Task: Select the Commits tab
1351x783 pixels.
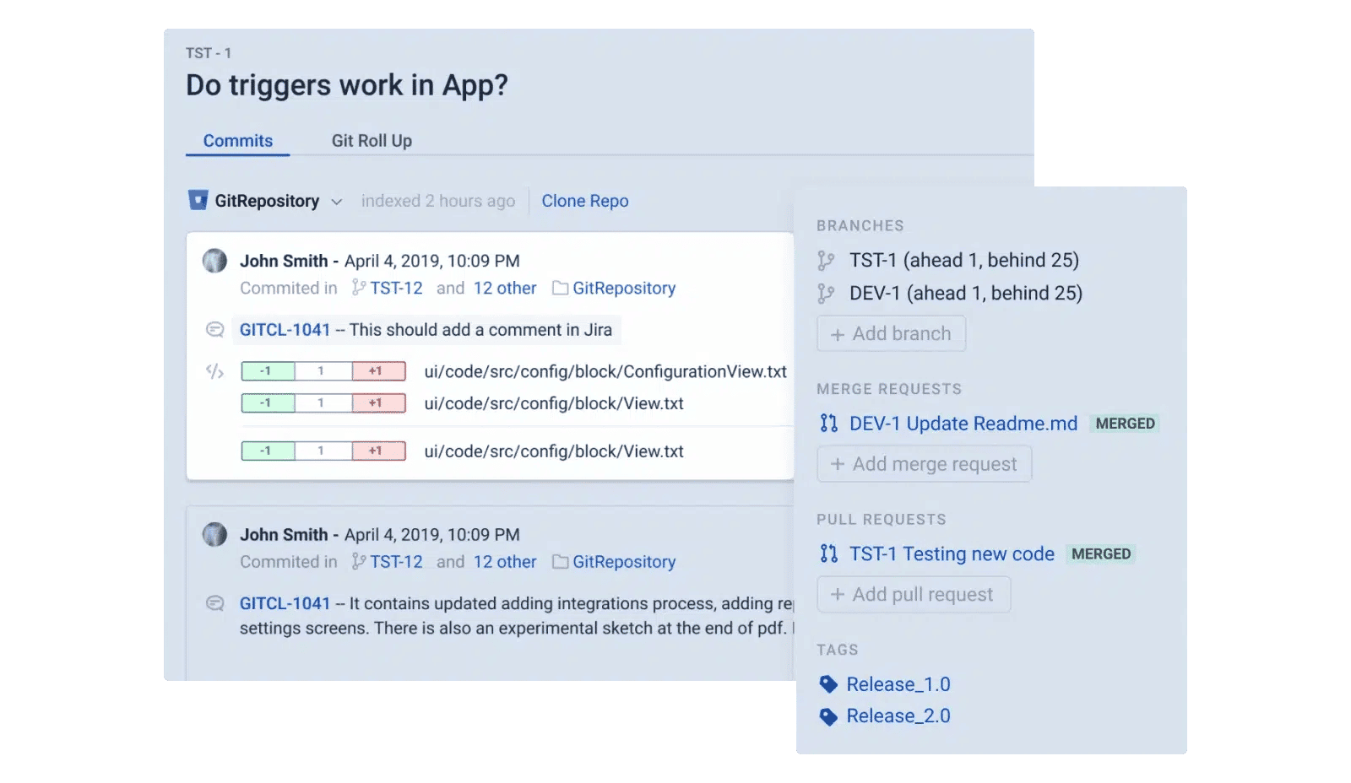Action: coord(237,140)
